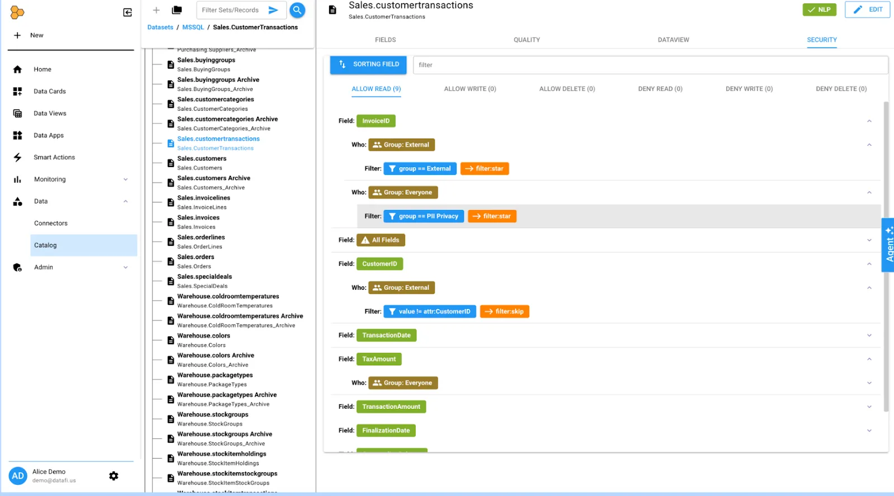Collapse the left sidebar panel icon
This screenshot has height=496, width=894.
pos(127,12)
